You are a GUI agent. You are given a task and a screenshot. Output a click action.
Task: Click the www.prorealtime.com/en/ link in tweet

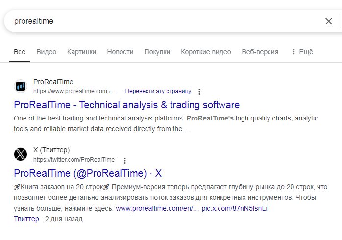pos(157,208)
